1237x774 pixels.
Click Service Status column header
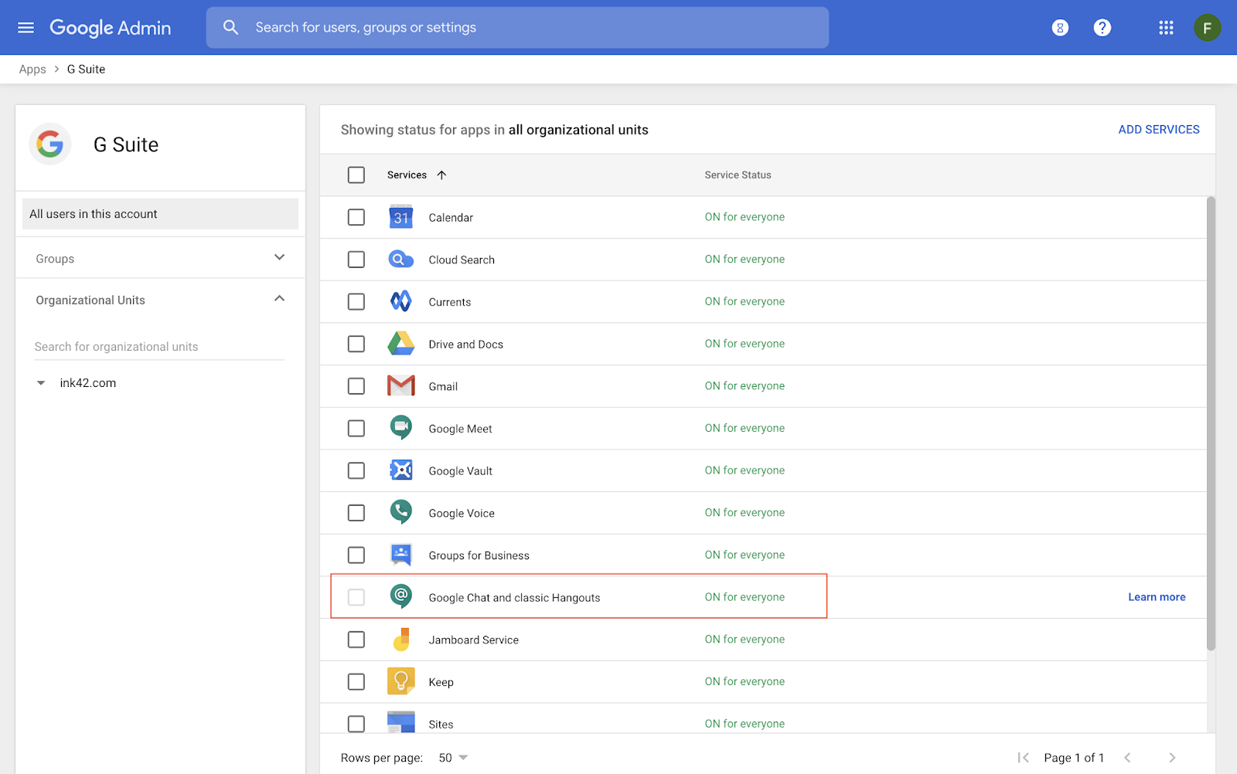(x=738, y=175)
